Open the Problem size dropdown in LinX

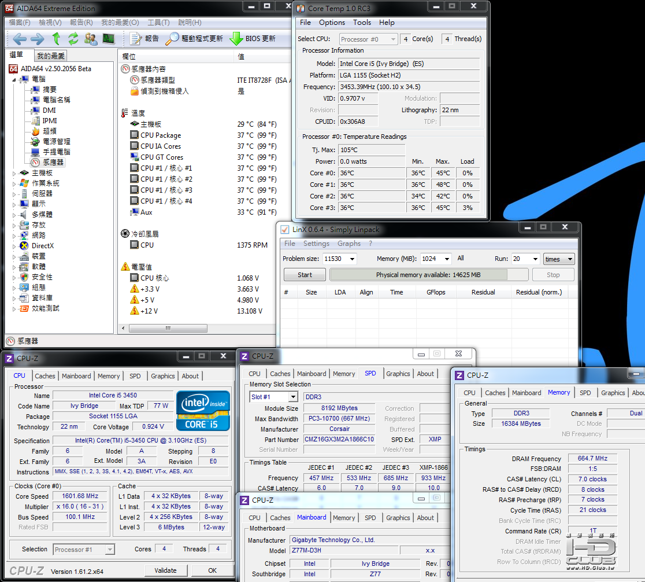351,259
